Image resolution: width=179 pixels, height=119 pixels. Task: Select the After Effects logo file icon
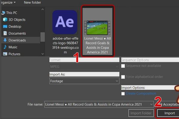(65, 22)
